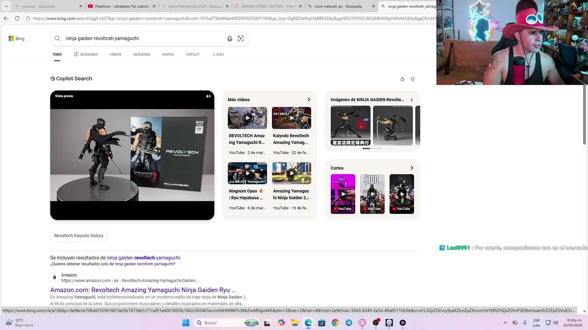Switch to the MAPAS tab
This screenshot has width=588, height=330.
pyautogui.click(x=168, y=55)
